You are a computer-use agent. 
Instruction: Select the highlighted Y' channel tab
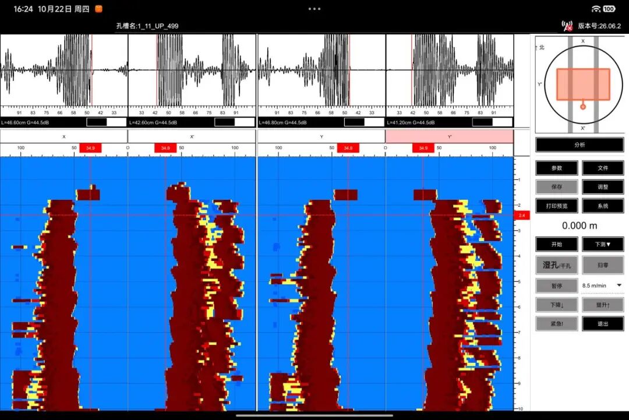click(449, 137)
